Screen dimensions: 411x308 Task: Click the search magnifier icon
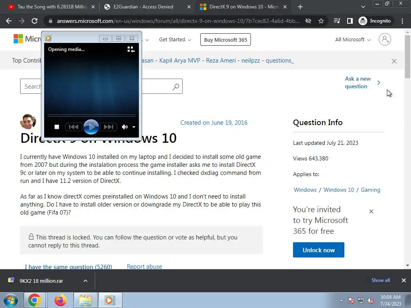(176, 87)
